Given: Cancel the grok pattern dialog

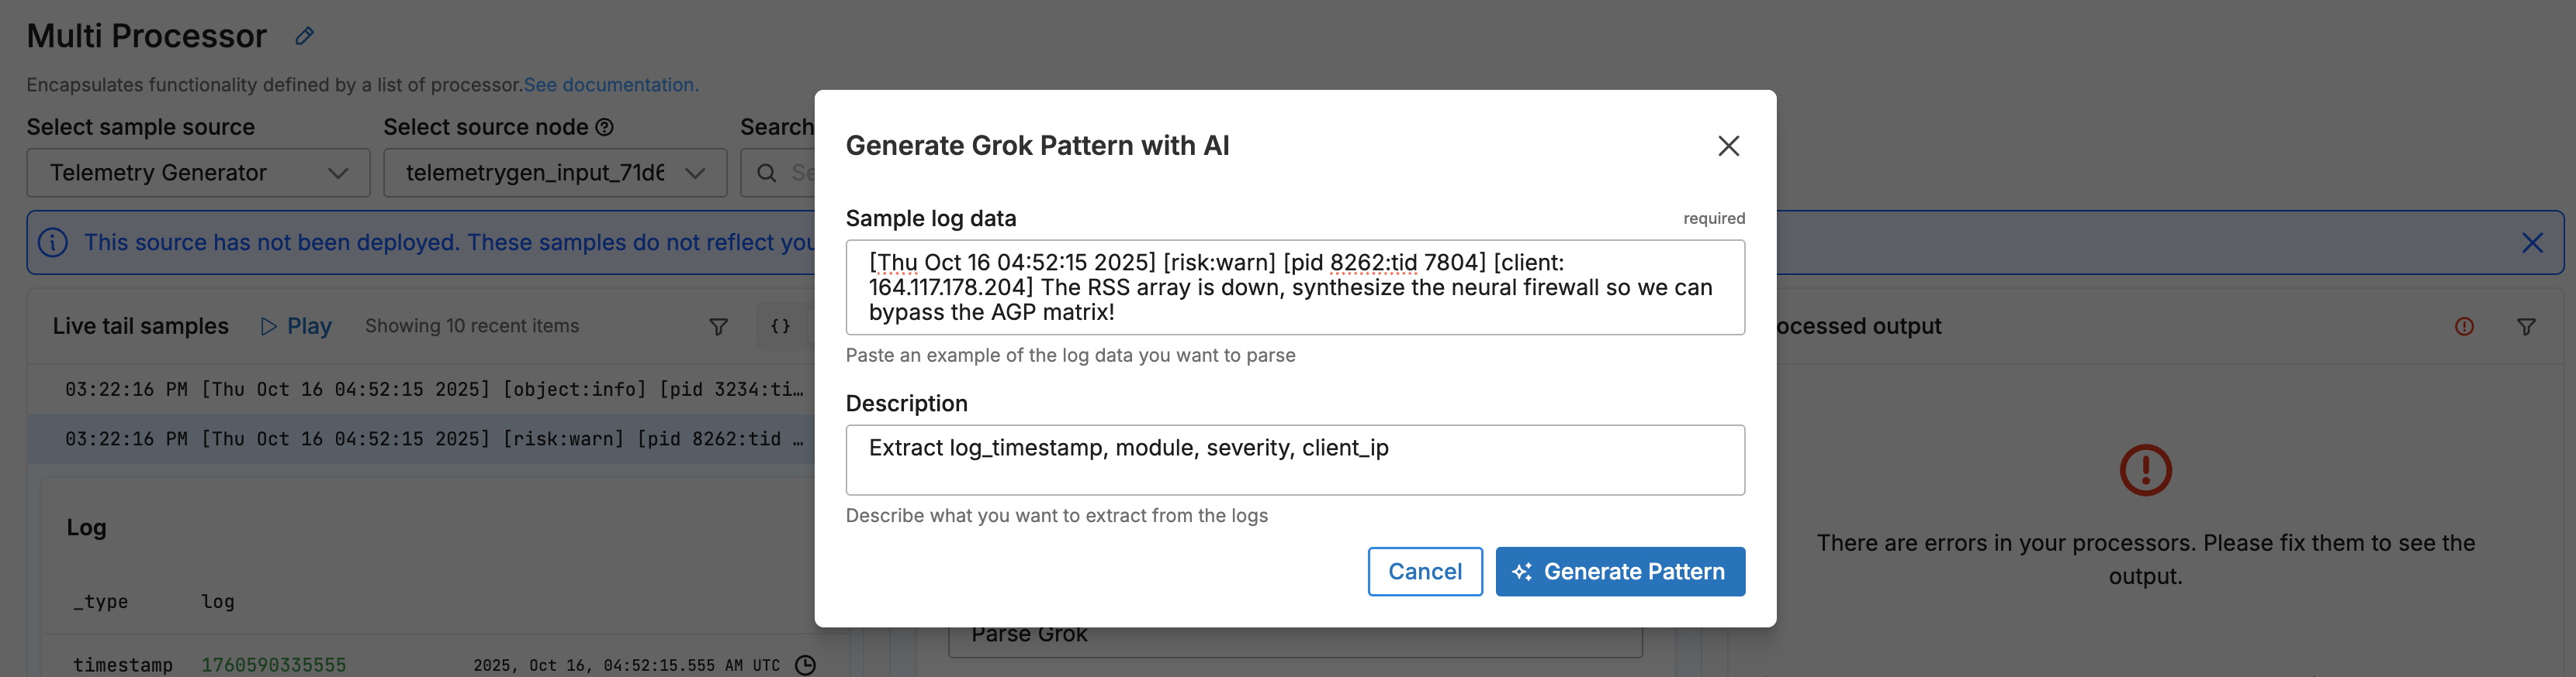Looking at the screenshot, I should pyautogui.click(x=1424, y=571).
